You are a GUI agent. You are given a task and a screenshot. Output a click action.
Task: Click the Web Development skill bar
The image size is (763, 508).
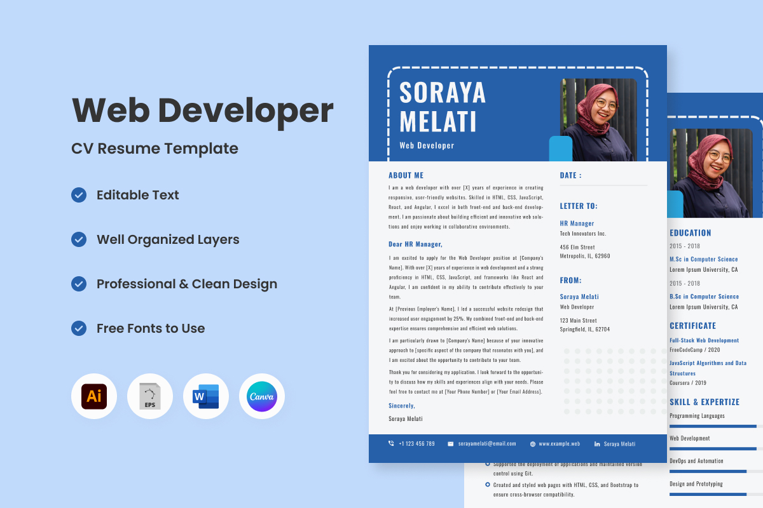coord(713,448)
